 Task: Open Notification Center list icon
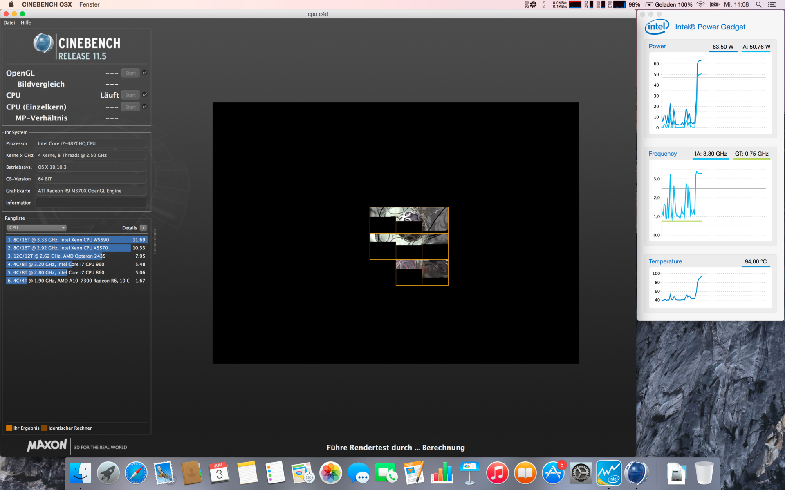point(772,4)
